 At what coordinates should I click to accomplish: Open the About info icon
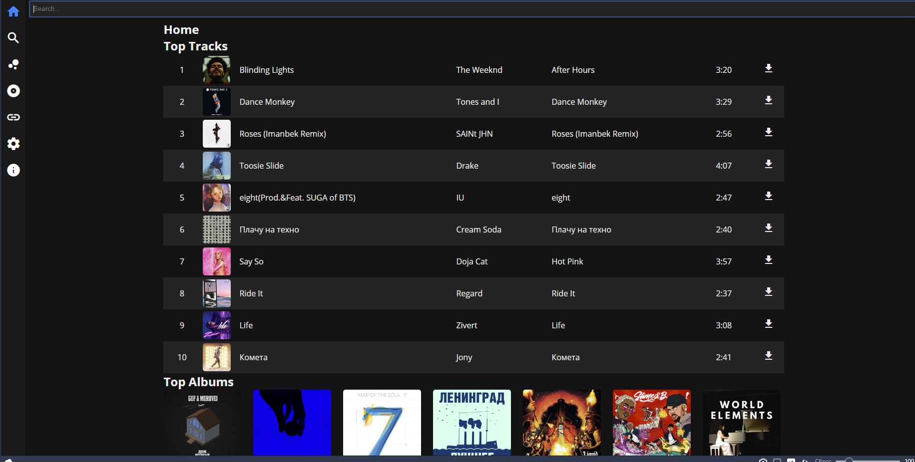tap(13, 170)
